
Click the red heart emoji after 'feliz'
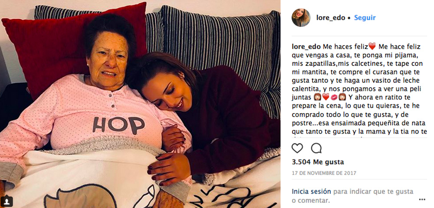[372, 46]
